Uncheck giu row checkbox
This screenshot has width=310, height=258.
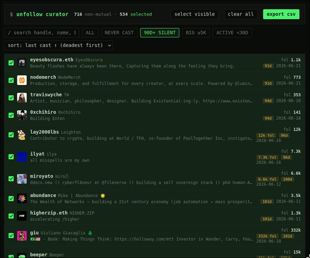pos(11,236)
